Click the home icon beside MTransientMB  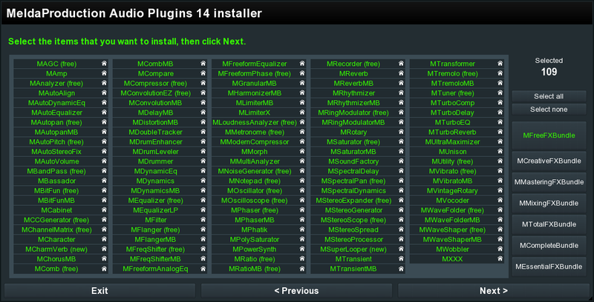401,269
